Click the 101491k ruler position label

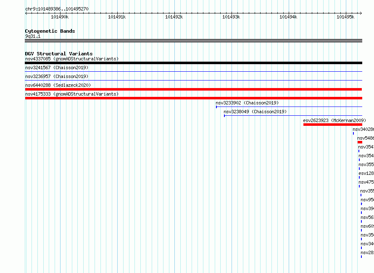click(117, 17)
